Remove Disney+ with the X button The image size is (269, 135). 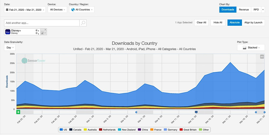(x=45, y=29)
